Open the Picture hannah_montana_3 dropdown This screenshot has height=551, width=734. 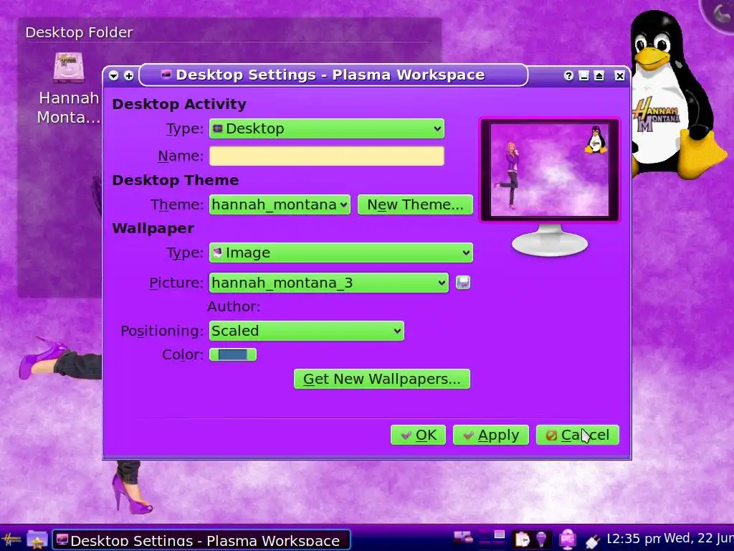(x=328, y=283)
